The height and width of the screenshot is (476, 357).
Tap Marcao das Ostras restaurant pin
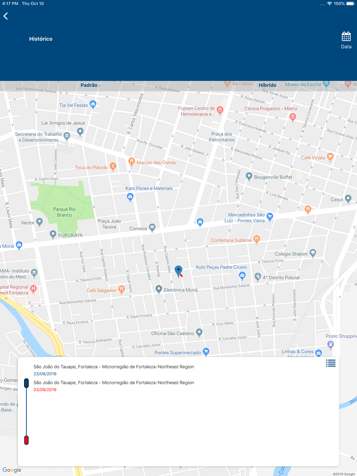pyautogui.click(x=131, y=162)
